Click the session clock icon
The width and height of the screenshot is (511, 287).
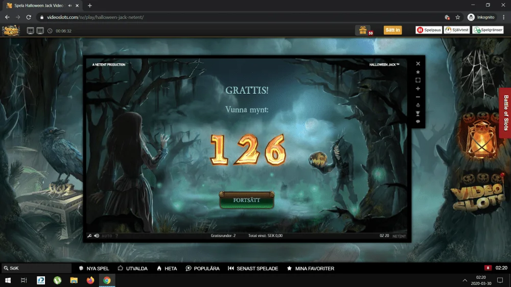[x=50, y=31]
